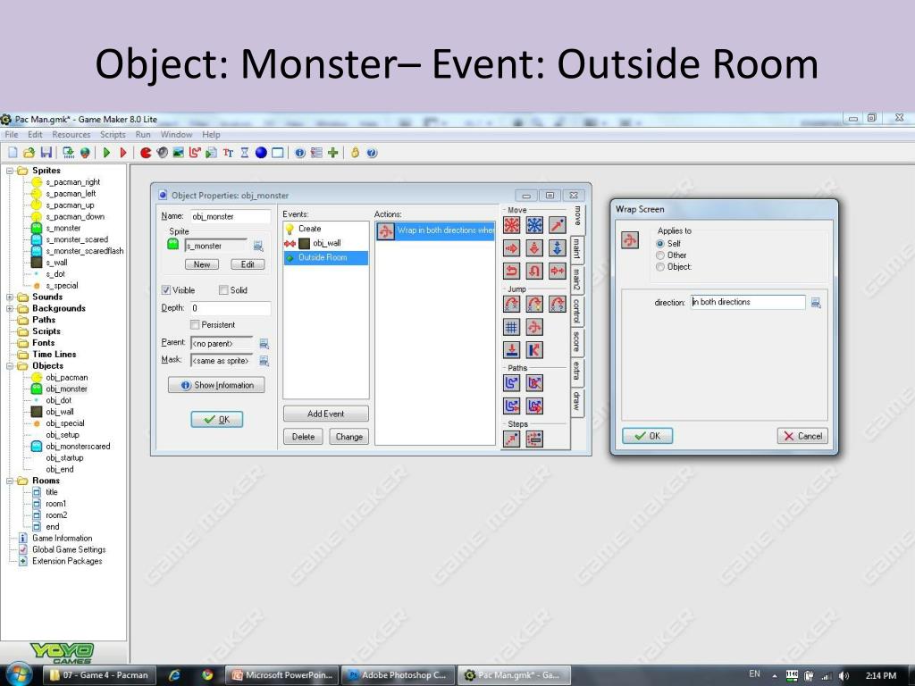Run the game with the green play arrow
The height and width of the screenshot is (686, 915).
click(106, 153)
